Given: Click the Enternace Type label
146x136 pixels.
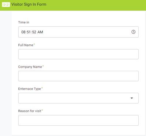Looking at the screenshot, I should click(29, 89).
